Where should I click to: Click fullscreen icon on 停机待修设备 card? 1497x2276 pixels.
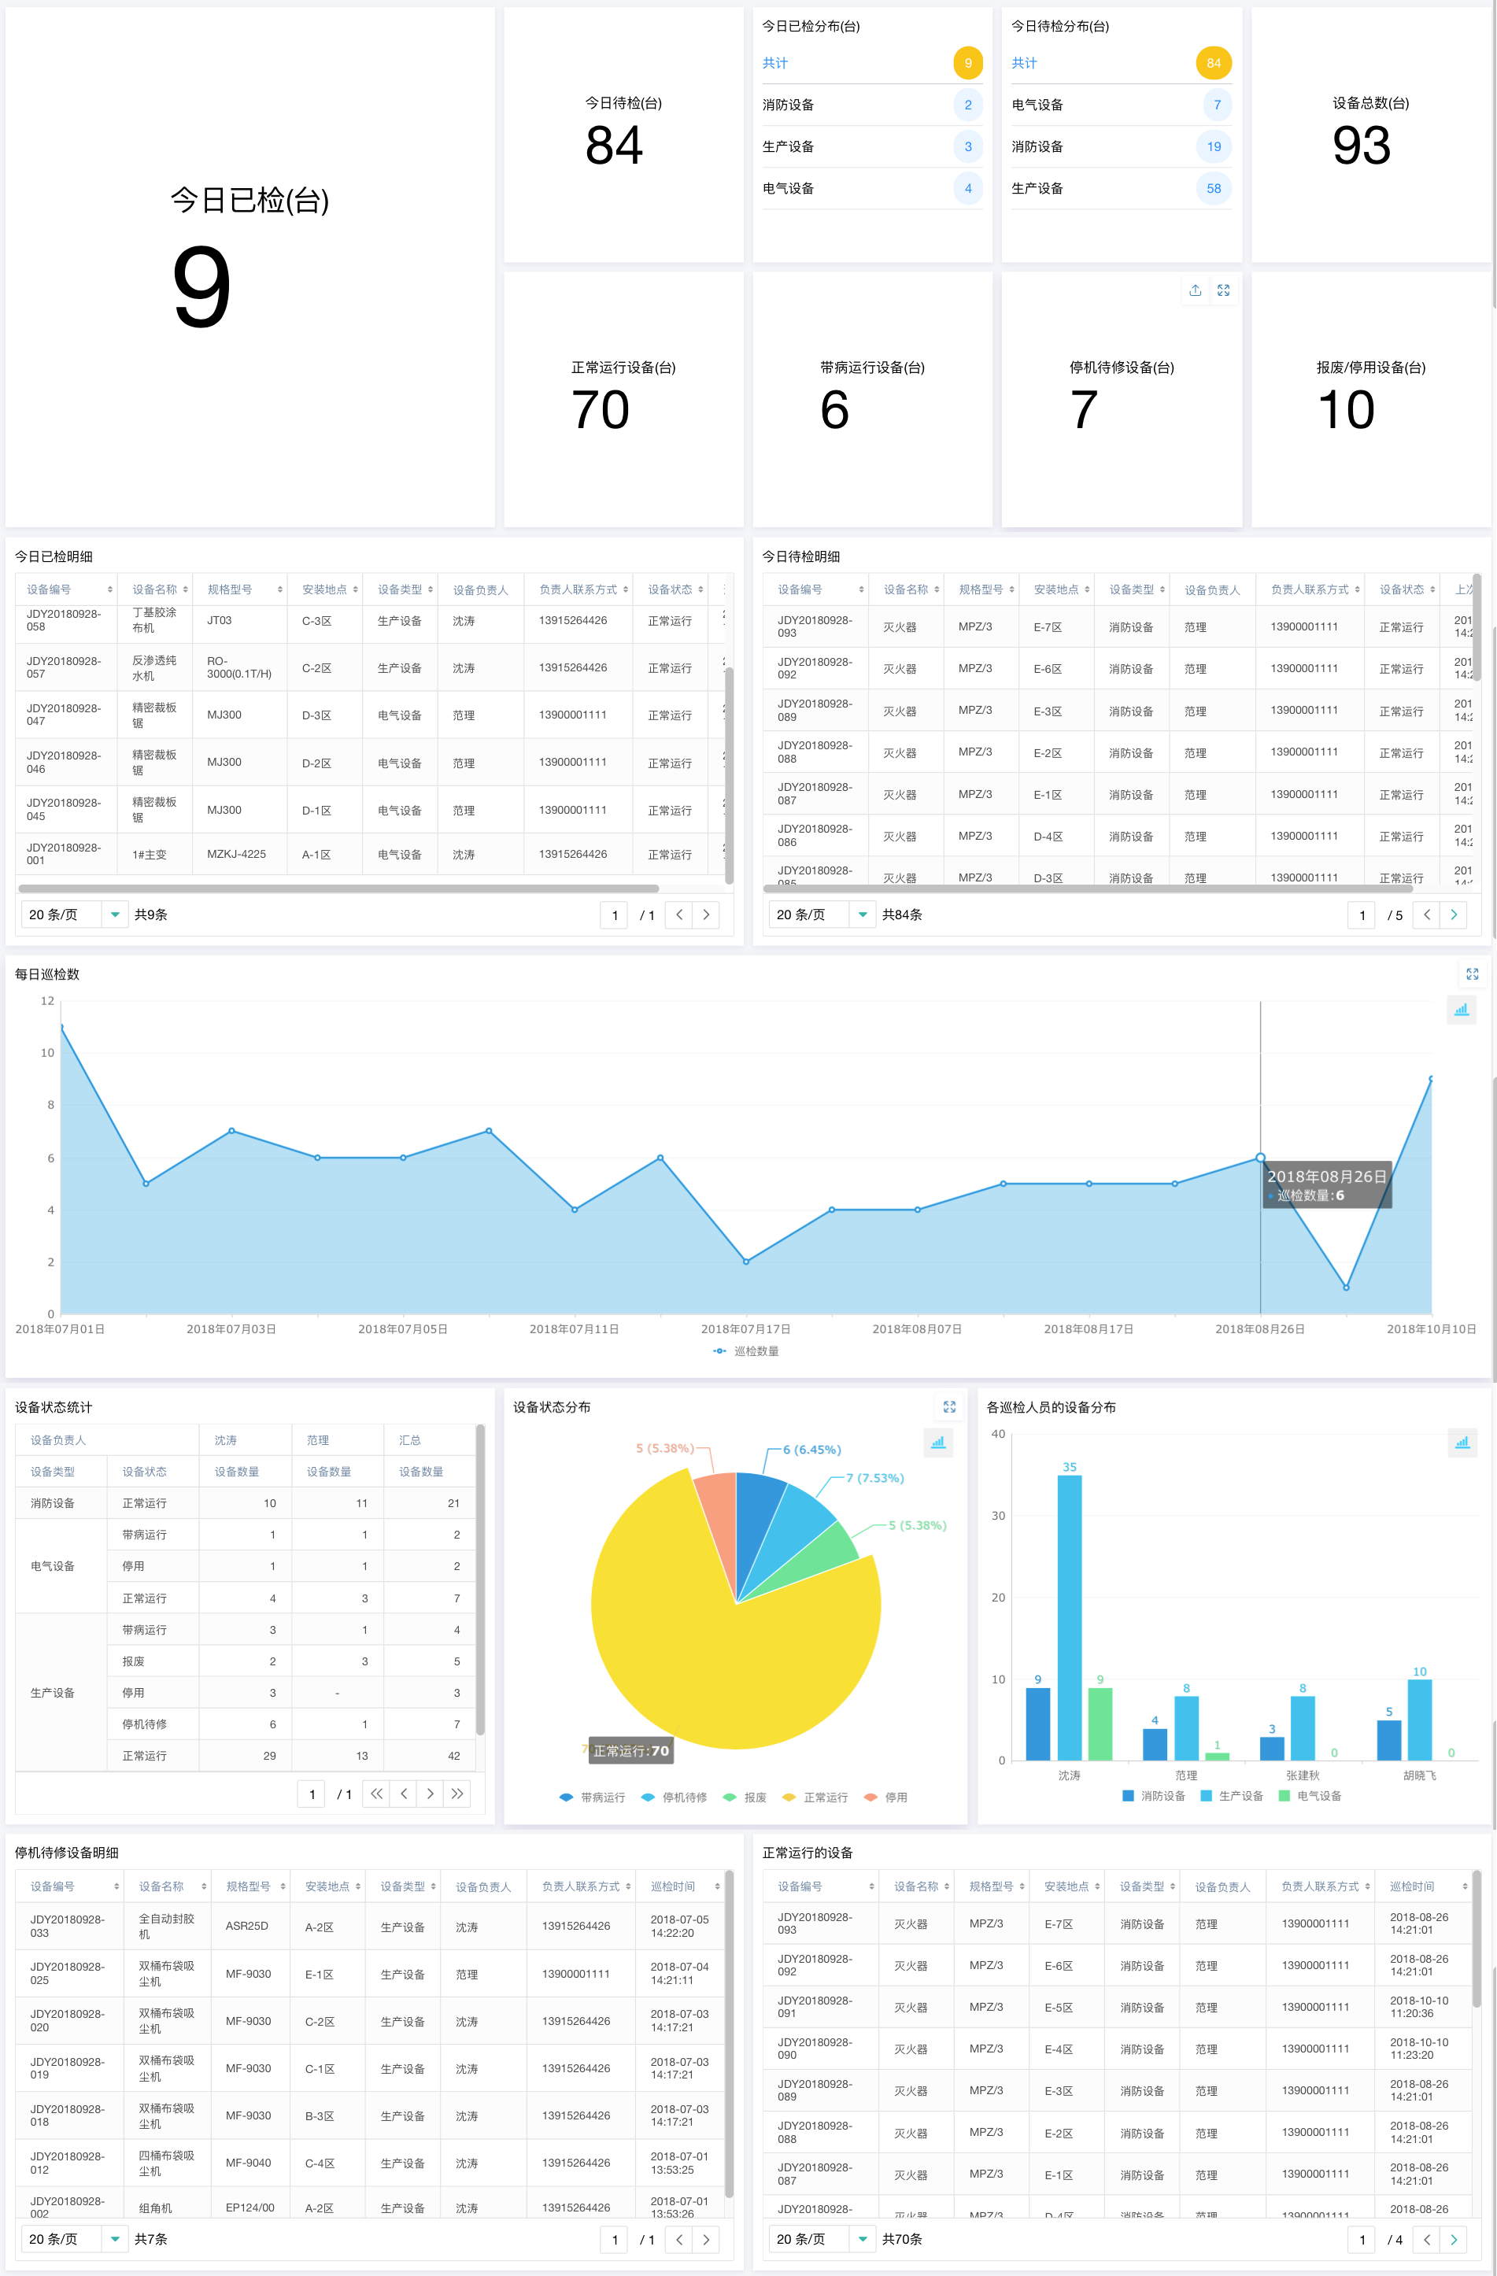[1223, 290]
